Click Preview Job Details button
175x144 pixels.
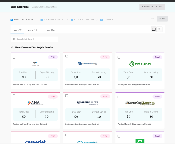click(x=152, y=7)
